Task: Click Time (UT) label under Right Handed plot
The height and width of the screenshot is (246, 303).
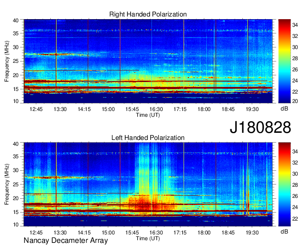Action: coord(148,115)
